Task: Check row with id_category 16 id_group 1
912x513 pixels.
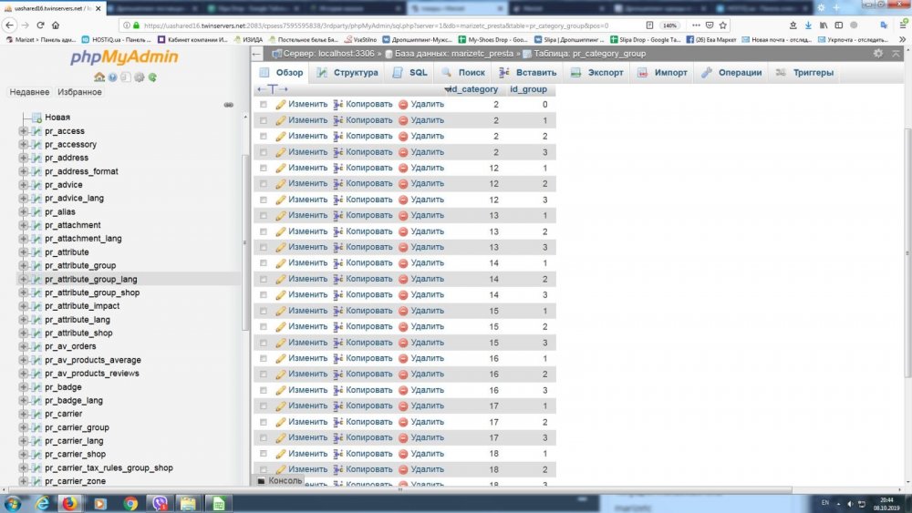Action: coord(264,358)
